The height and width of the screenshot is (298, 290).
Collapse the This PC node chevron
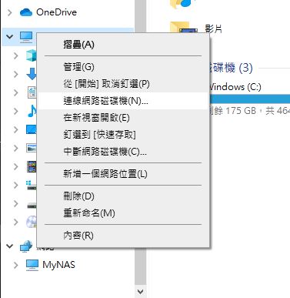[x=10, y=37]
